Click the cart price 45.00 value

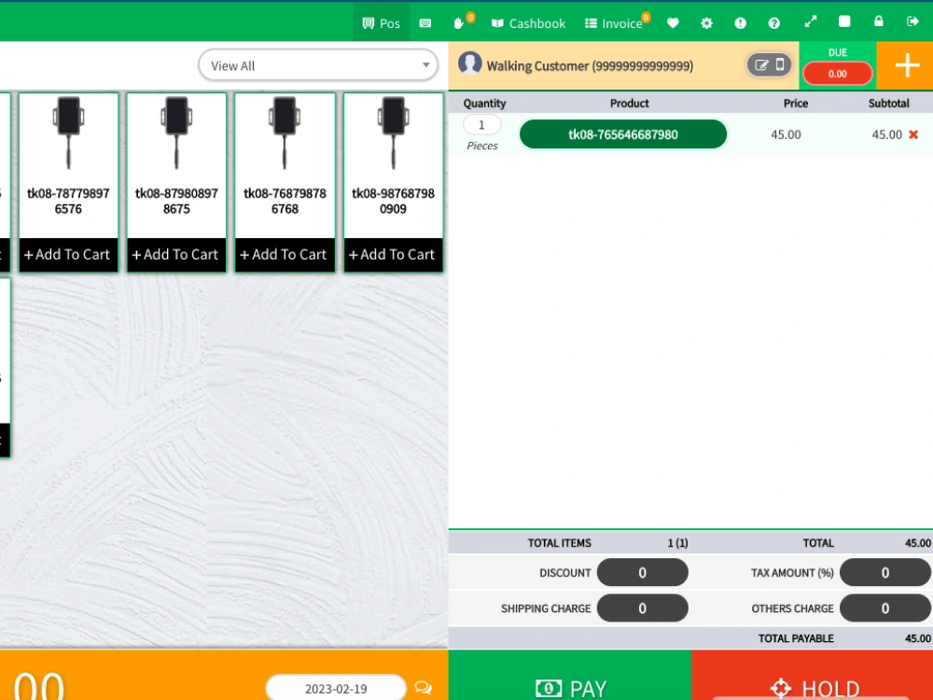point(786,134)
